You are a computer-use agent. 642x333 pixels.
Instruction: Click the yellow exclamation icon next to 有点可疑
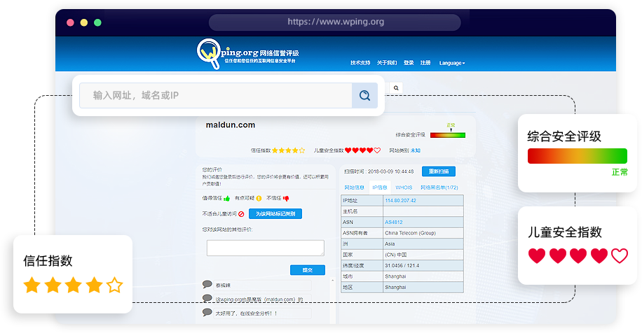point(259,198)
